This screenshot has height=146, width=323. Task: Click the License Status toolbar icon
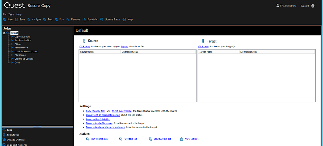(102, 20)
